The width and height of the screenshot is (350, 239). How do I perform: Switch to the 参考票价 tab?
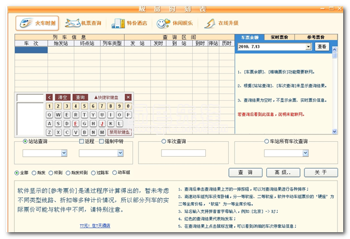click(x=316, y=37)
